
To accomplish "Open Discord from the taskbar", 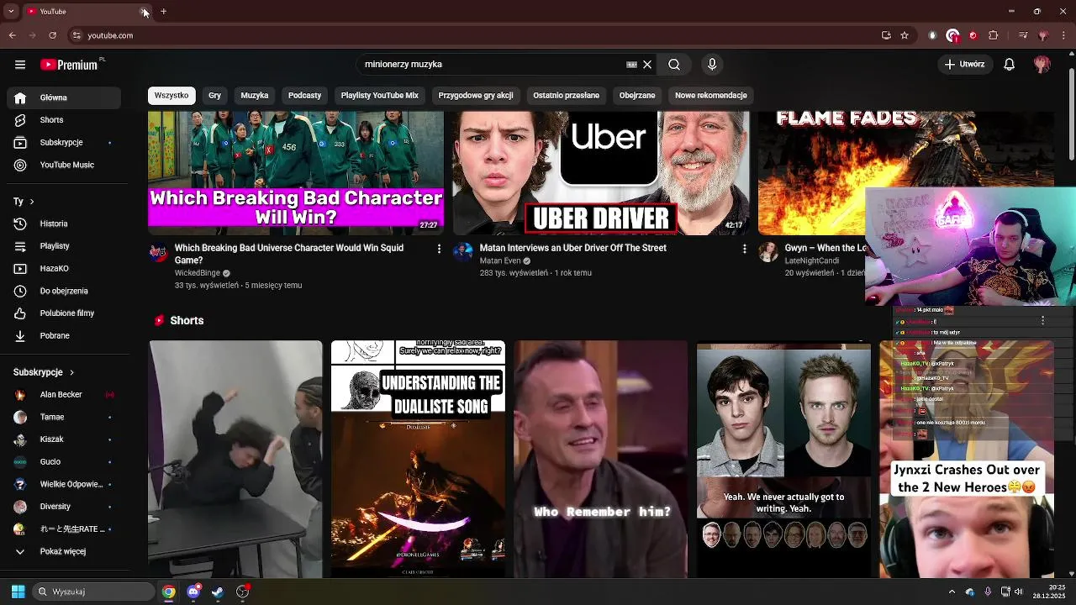I will tap(193, 592).
